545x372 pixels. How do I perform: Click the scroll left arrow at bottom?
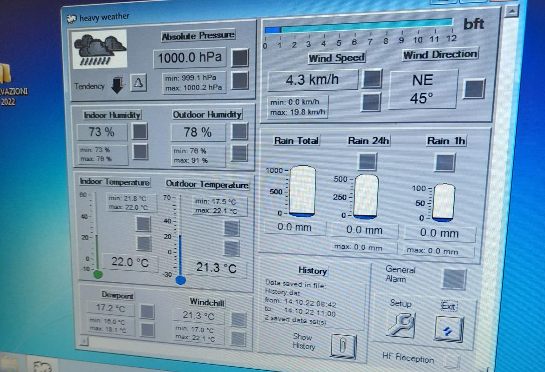pos(84,342)
